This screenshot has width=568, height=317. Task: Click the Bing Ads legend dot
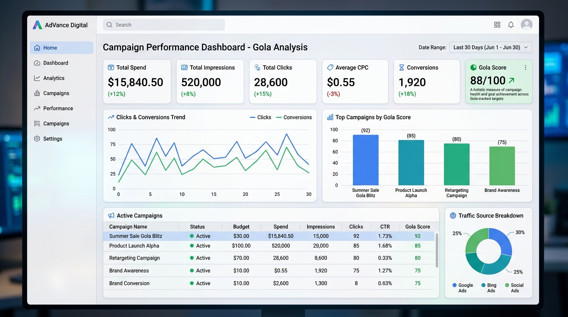[483, 285]
